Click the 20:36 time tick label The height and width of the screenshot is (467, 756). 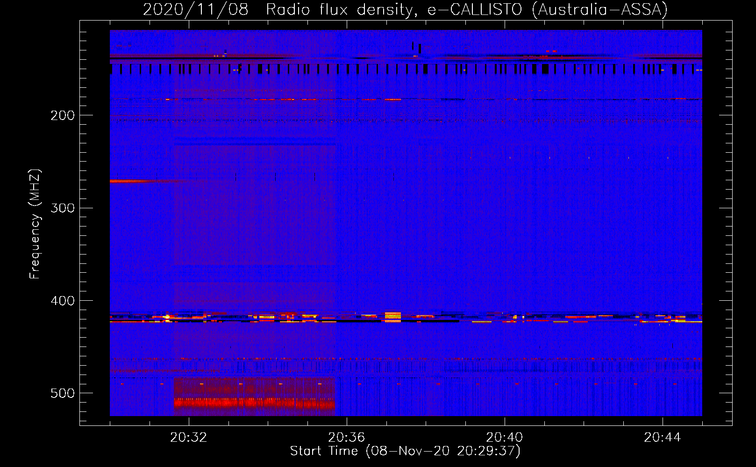(x=347, y=438)
